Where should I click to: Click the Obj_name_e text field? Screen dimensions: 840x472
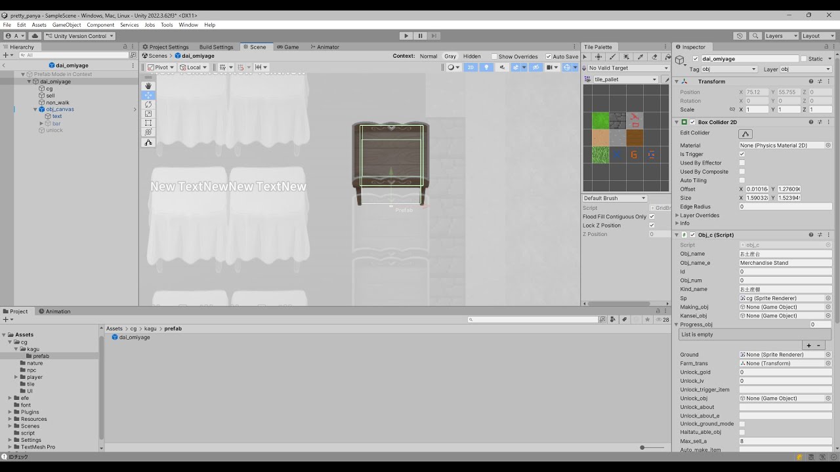786,263
